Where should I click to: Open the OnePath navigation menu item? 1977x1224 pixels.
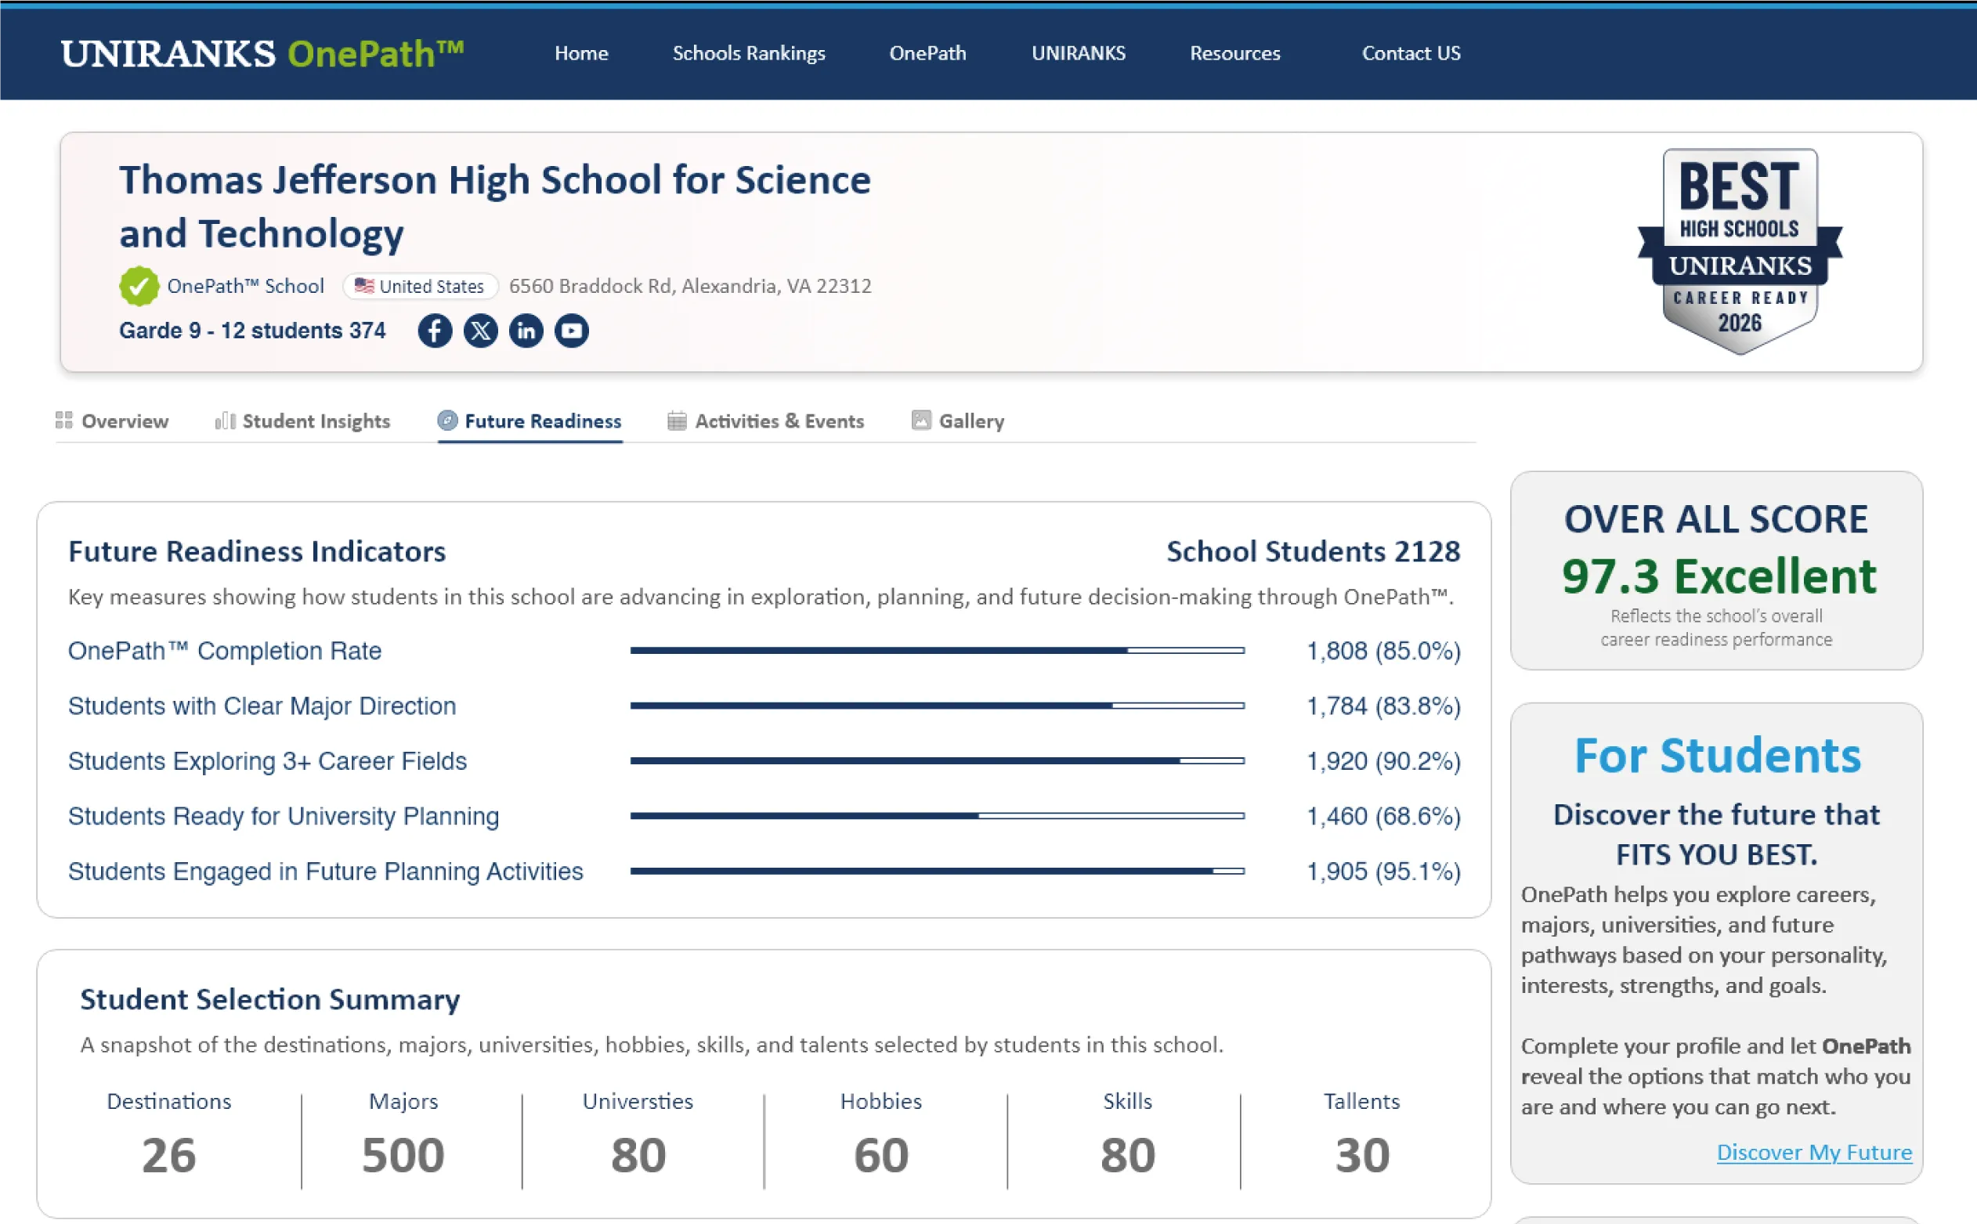click(x=927, y=53)
